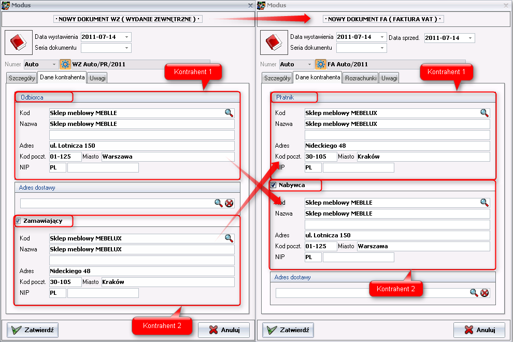The height and width of the screenshot is (342, 513).
Task: Click Zamawiający NIP number field
Action: [103, 293]
